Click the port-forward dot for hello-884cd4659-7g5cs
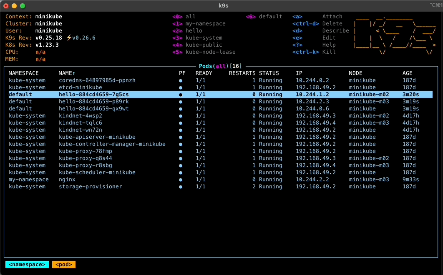The width and height of the screenshot is (443, 275). pos(181,95)
